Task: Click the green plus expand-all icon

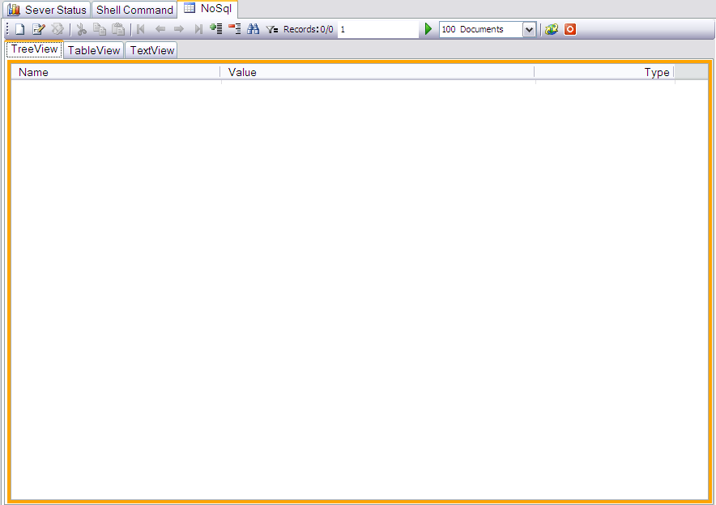Action: click(216, 29)
